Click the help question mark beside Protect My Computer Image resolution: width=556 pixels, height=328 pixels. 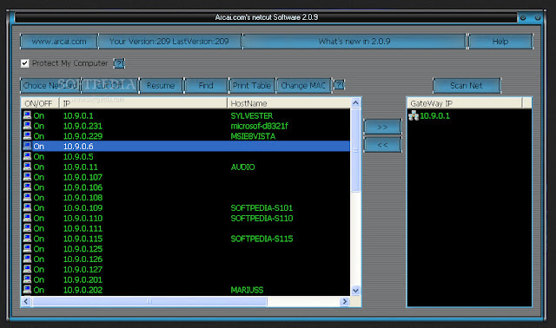[x=119, y=63]
